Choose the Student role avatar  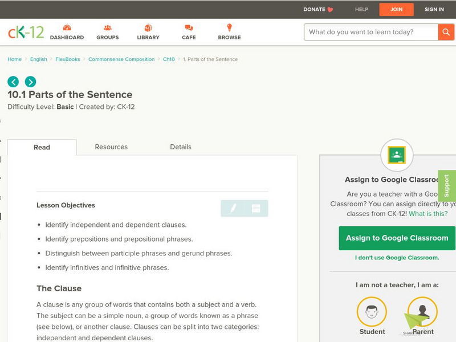(372, 312)
